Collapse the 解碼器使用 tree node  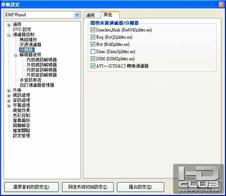pyautogui.click(x=16, y=55)
